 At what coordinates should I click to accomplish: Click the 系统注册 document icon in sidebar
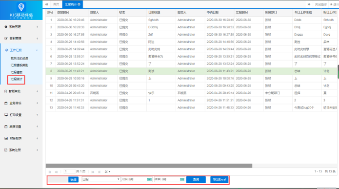pos(6,150)
